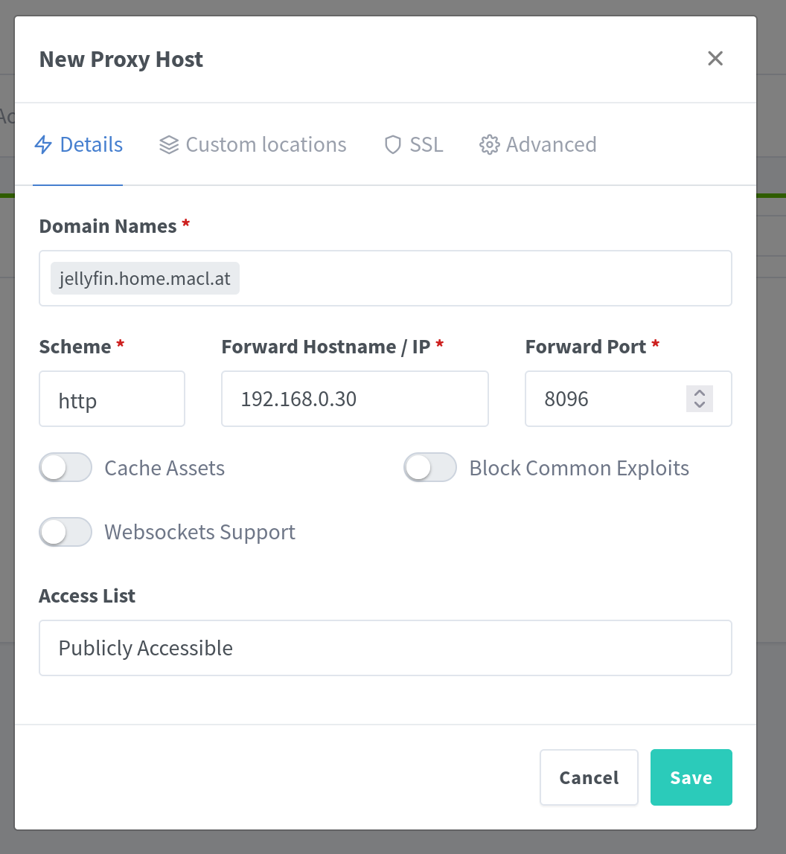Switch to the Custom locations tab

point(266,144)
